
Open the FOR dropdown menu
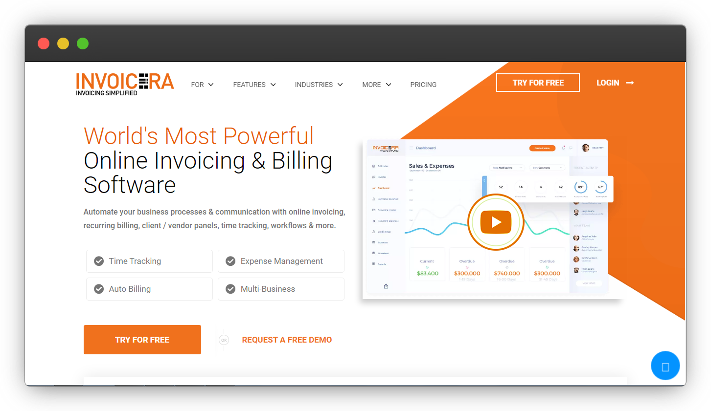point(202,85)
